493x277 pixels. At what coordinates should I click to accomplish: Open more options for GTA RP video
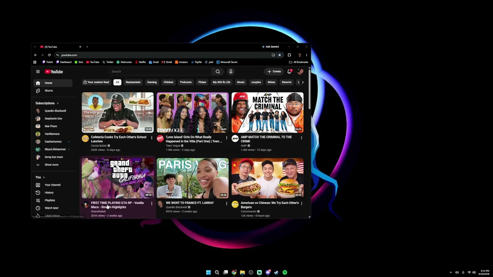click(x=151, y=203)
